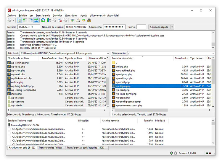The height and width of the screenshot is (164, 222).
Task: Expand the Sitio local path dropdown
Action: (108, 53)
